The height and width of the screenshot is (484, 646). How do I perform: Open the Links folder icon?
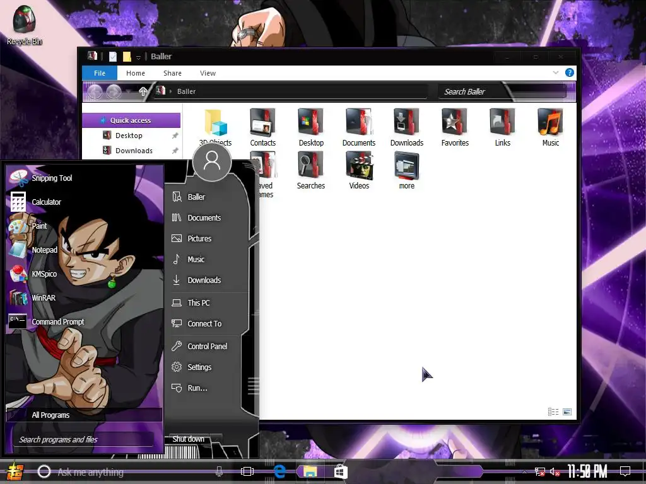pyautogui.click(x=503, y=127)
